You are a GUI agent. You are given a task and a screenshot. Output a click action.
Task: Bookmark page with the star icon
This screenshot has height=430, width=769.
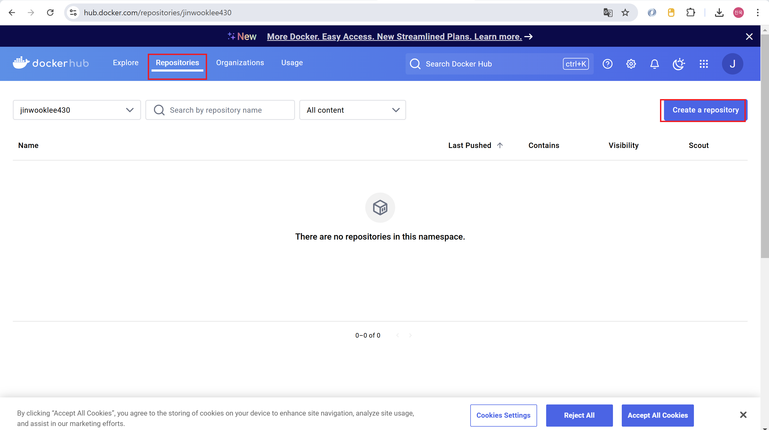click(x=625, y=13)
